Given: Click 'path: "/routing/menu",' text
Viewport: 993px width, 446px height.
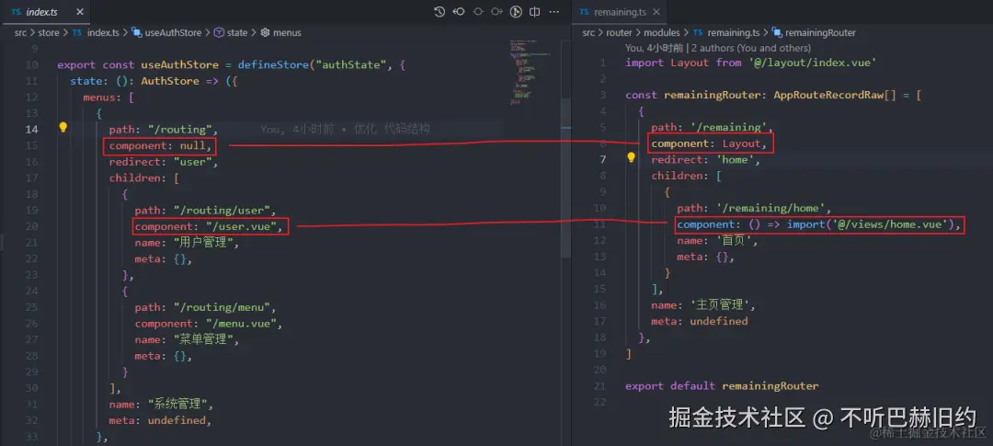Looking at the screenshot, I should (205, 307).
